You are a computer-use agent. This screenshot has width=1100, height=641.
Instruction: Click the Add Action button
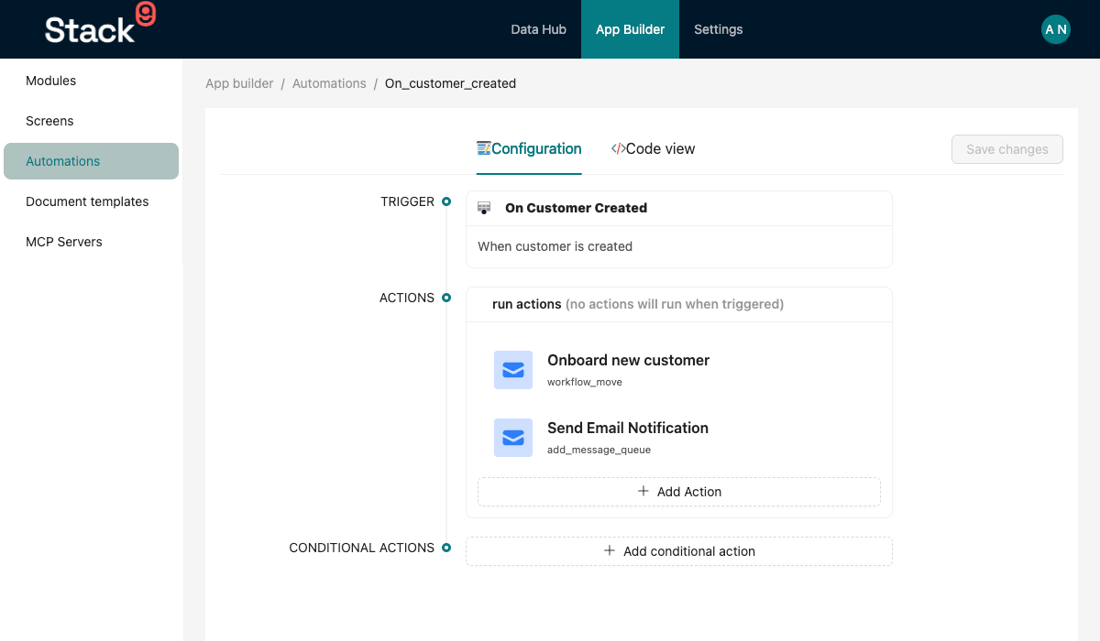tap(679, 492)
